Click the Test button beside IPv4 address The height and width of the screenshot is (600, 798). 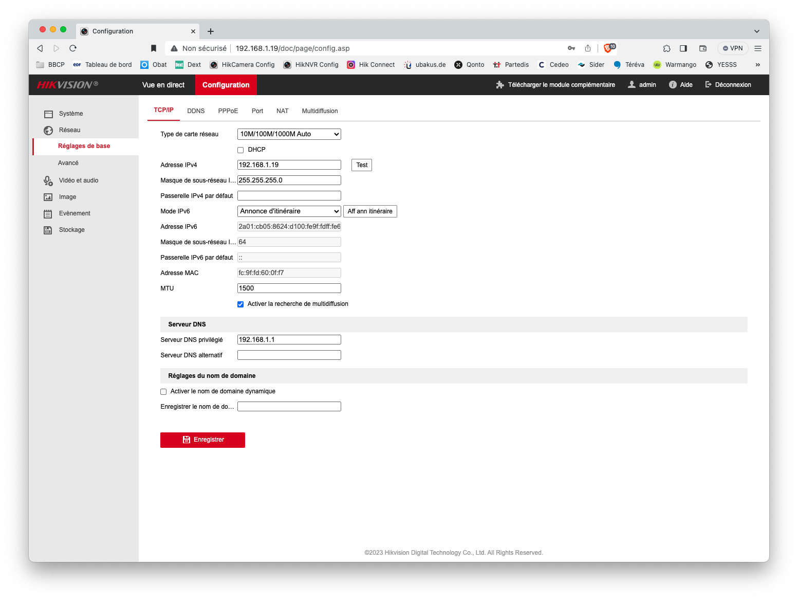pyautogui.click(x=362, y=165)
